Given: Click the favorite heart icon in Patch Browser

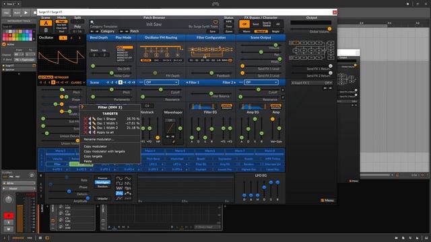Looking at the screenshot, I should [x=215, y=22].
